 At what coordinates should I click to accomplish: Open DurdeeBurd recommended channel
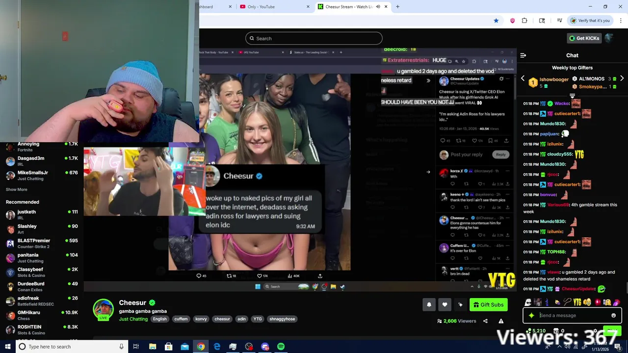click(42, 287)
